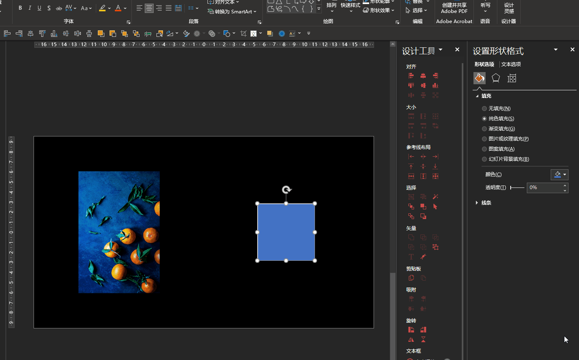The height and width of the screenshot is (360, 579).
Task: Open the 颜色(C) fill color picker
Action: pos(560,175)
